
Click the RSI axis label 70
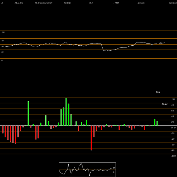click(2, 41)
